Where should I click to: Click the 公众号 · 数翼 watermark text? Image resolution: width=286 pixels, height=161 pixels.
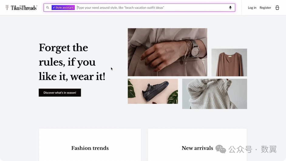[253, 149]
